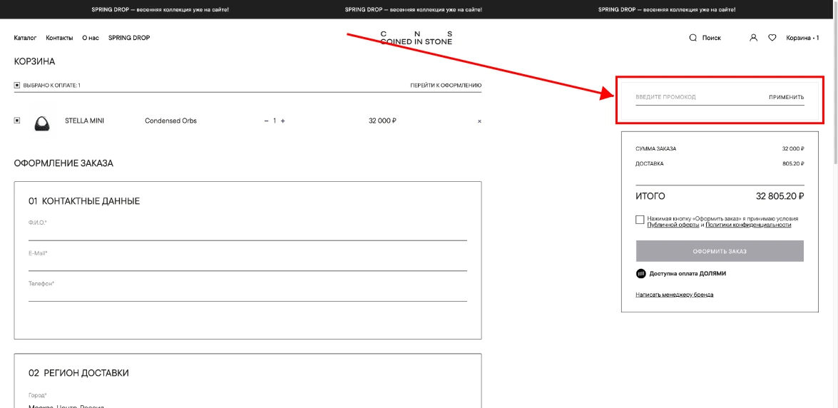Click the 32 000 ₽ item price

click(383, 121)
